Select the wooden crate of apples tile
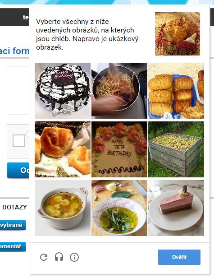The width and height of the screenshot is (214, 278). pyautogui.click(x=176, y=149)
